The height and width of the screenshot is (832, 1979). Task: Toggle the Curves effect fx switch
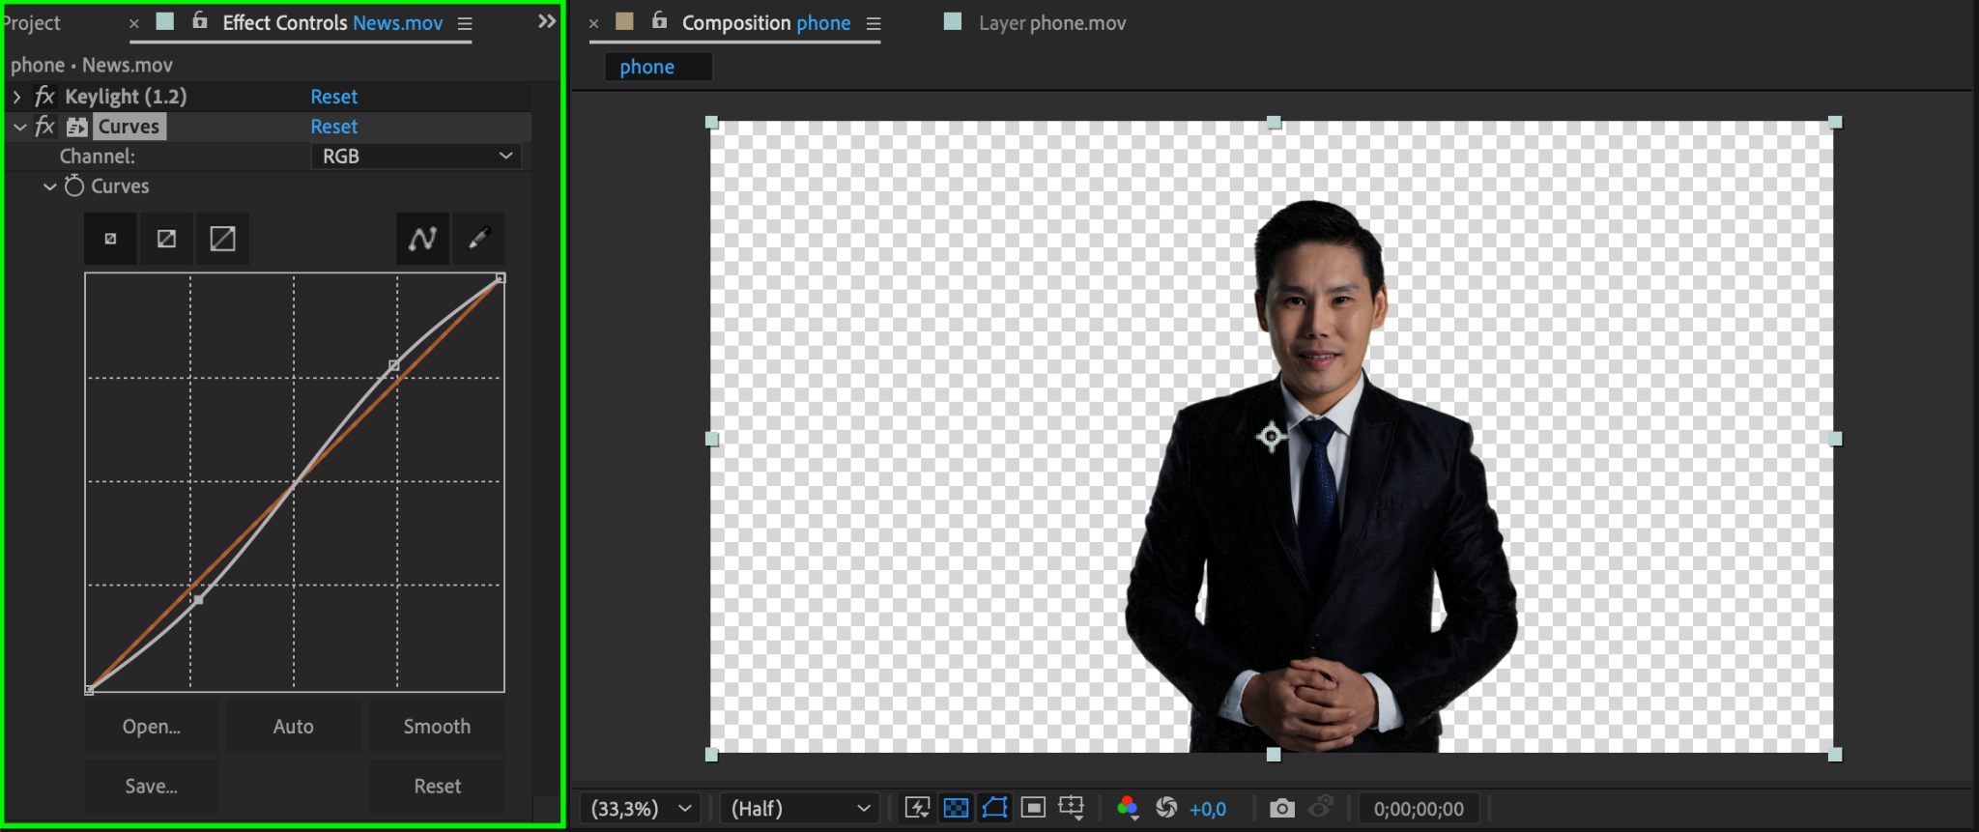44,127
